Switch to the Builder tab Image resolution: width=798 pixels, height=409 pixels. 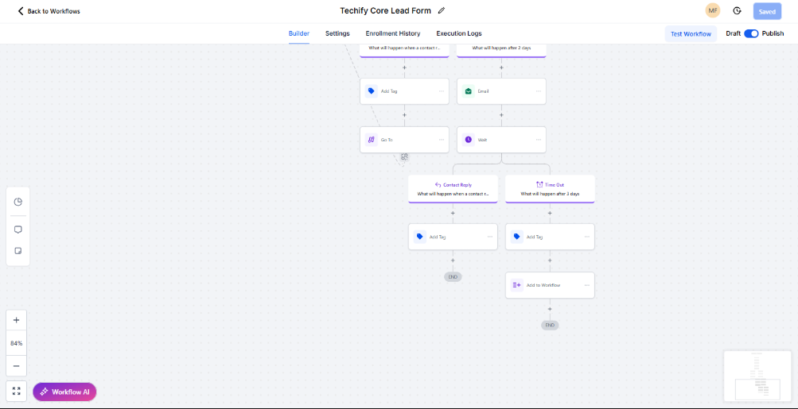[298, 33]
